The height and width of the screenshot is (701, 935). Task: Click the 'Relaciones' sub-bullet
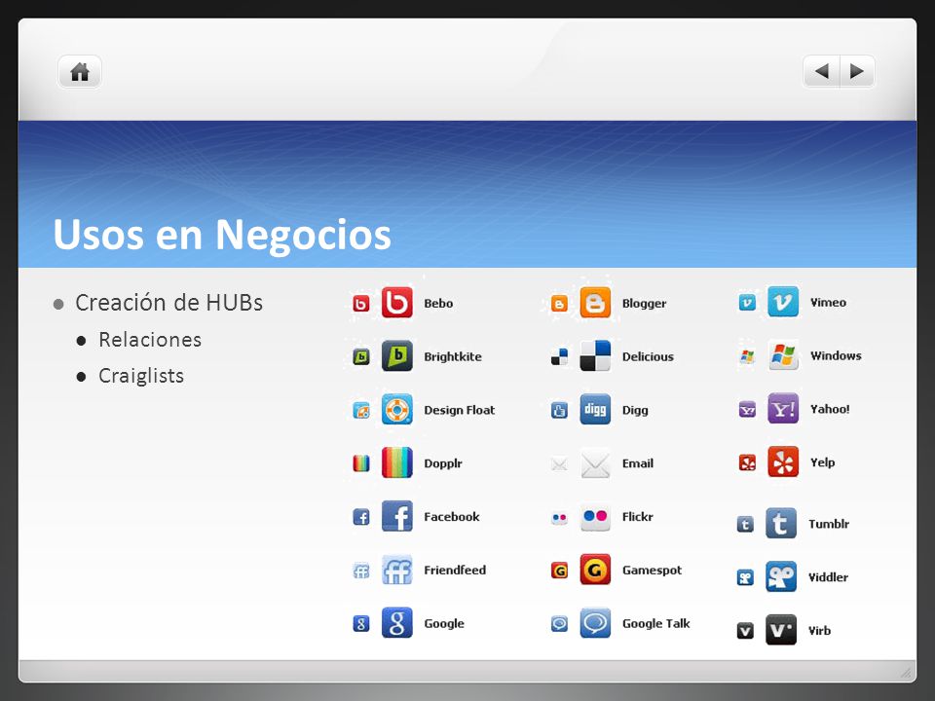(x=150, y=340)
